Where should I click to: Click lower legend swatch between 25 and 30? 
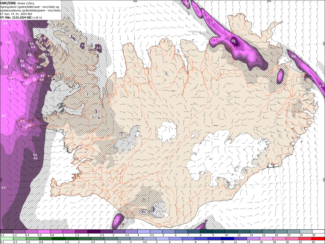tap(305, 239)
